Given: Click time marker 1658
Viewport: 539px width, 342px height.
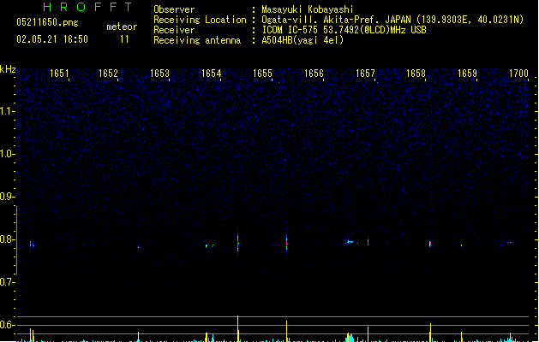Looking at the screenshot, I should pos(416,74).
